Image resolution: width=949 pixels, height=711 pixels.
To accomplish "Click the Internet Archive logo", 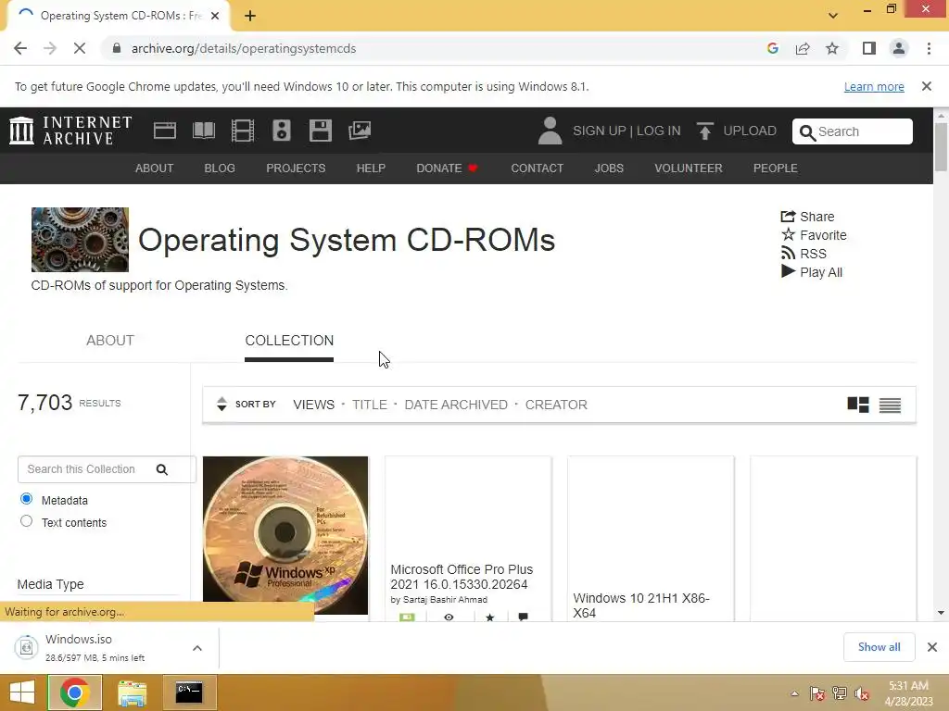I will [x=70, y=131].
